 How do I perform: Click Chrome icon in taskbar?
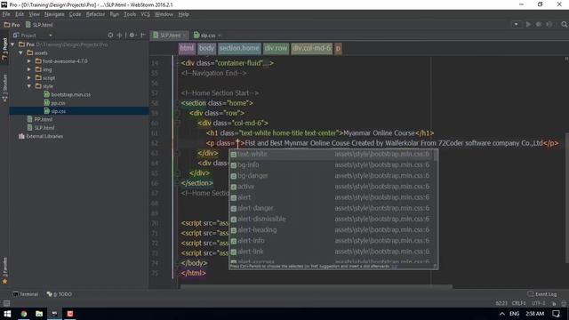tap(24, 314)
